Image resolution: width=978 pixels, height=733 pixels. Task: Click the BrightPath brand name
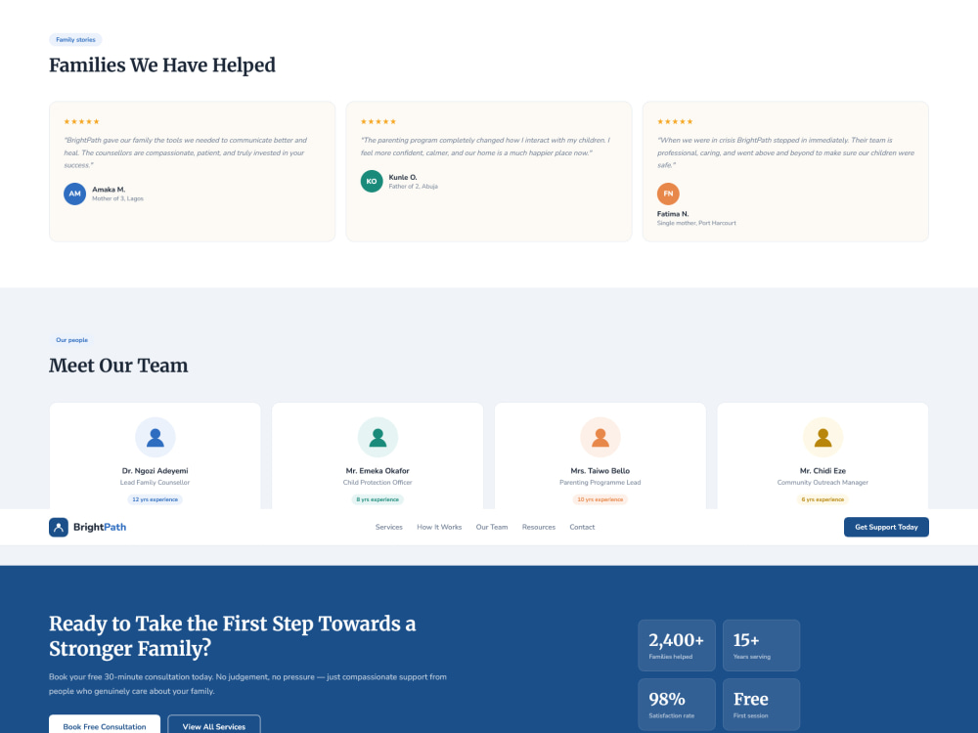pyautogui.click(x=100, y=528)
